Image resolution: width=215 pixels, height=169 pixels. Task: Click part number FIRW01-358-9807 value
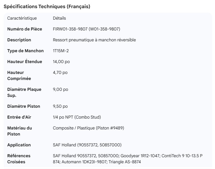click(86, 29)
